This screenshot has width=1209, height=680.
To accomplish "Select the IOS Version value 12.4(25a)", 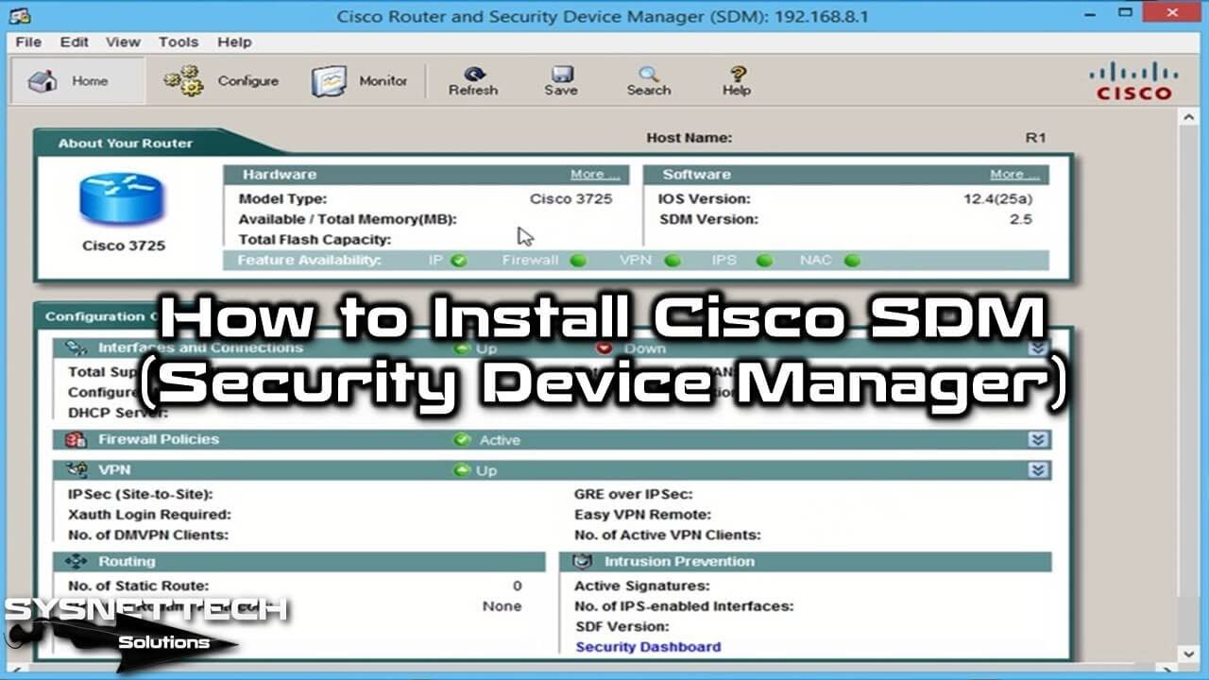I will 997,199.
